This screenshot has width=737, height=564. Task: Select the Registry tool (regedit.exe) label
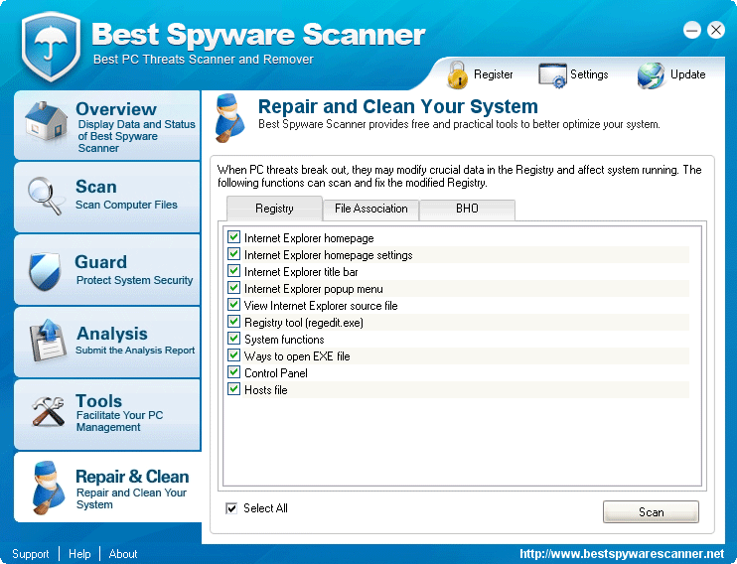click(304, 323)
